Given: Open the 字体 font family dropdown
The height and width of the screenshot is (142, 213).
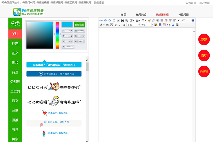Looking at the screenshot, I should coord(133,25).
